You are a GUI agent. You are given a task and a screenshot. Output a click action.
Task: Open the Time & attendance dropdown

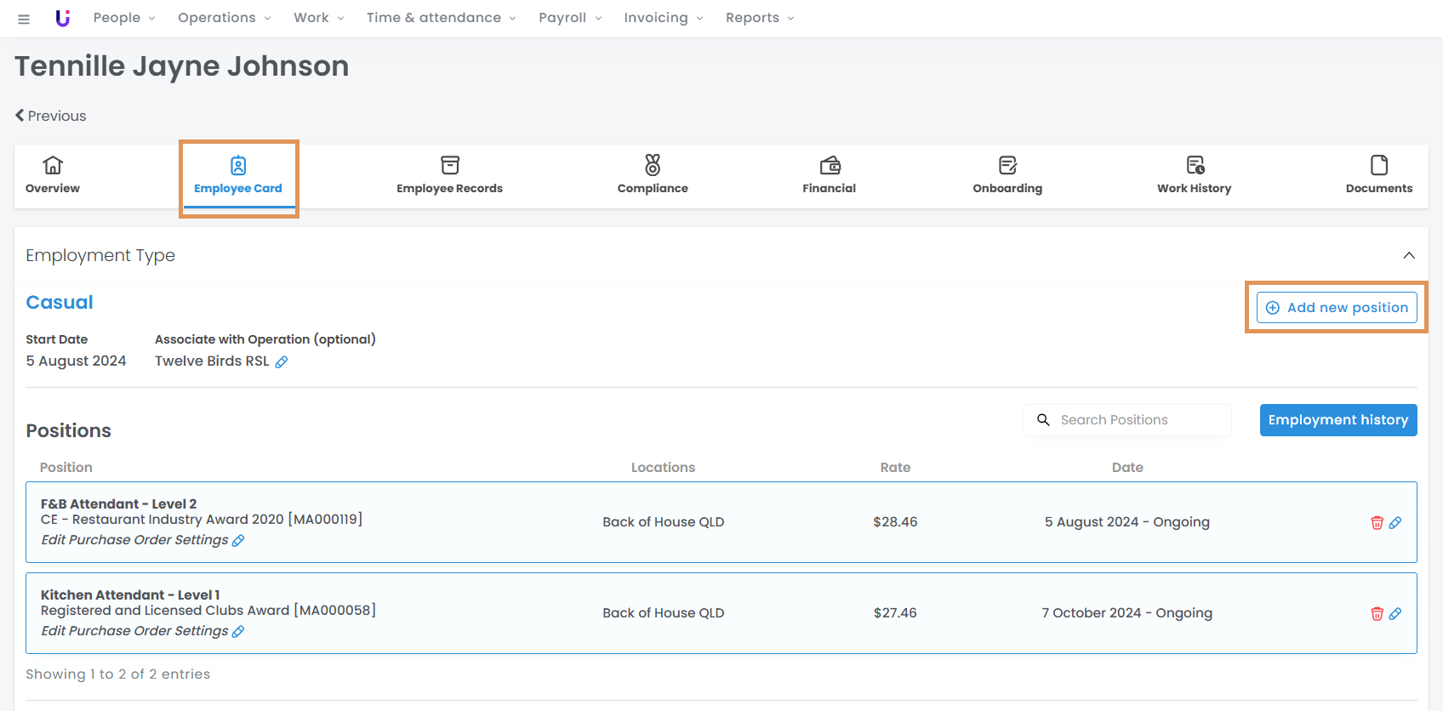pyautogui.click(x=441, y=18)
